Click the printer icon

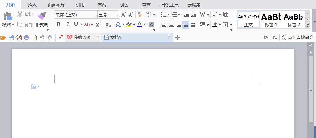27,38
